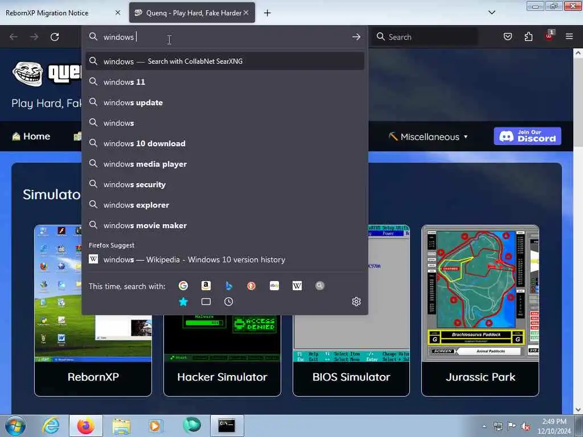Reload the current page
The height and width of the screenshot is (437, 583).
[x=55, y=37]
